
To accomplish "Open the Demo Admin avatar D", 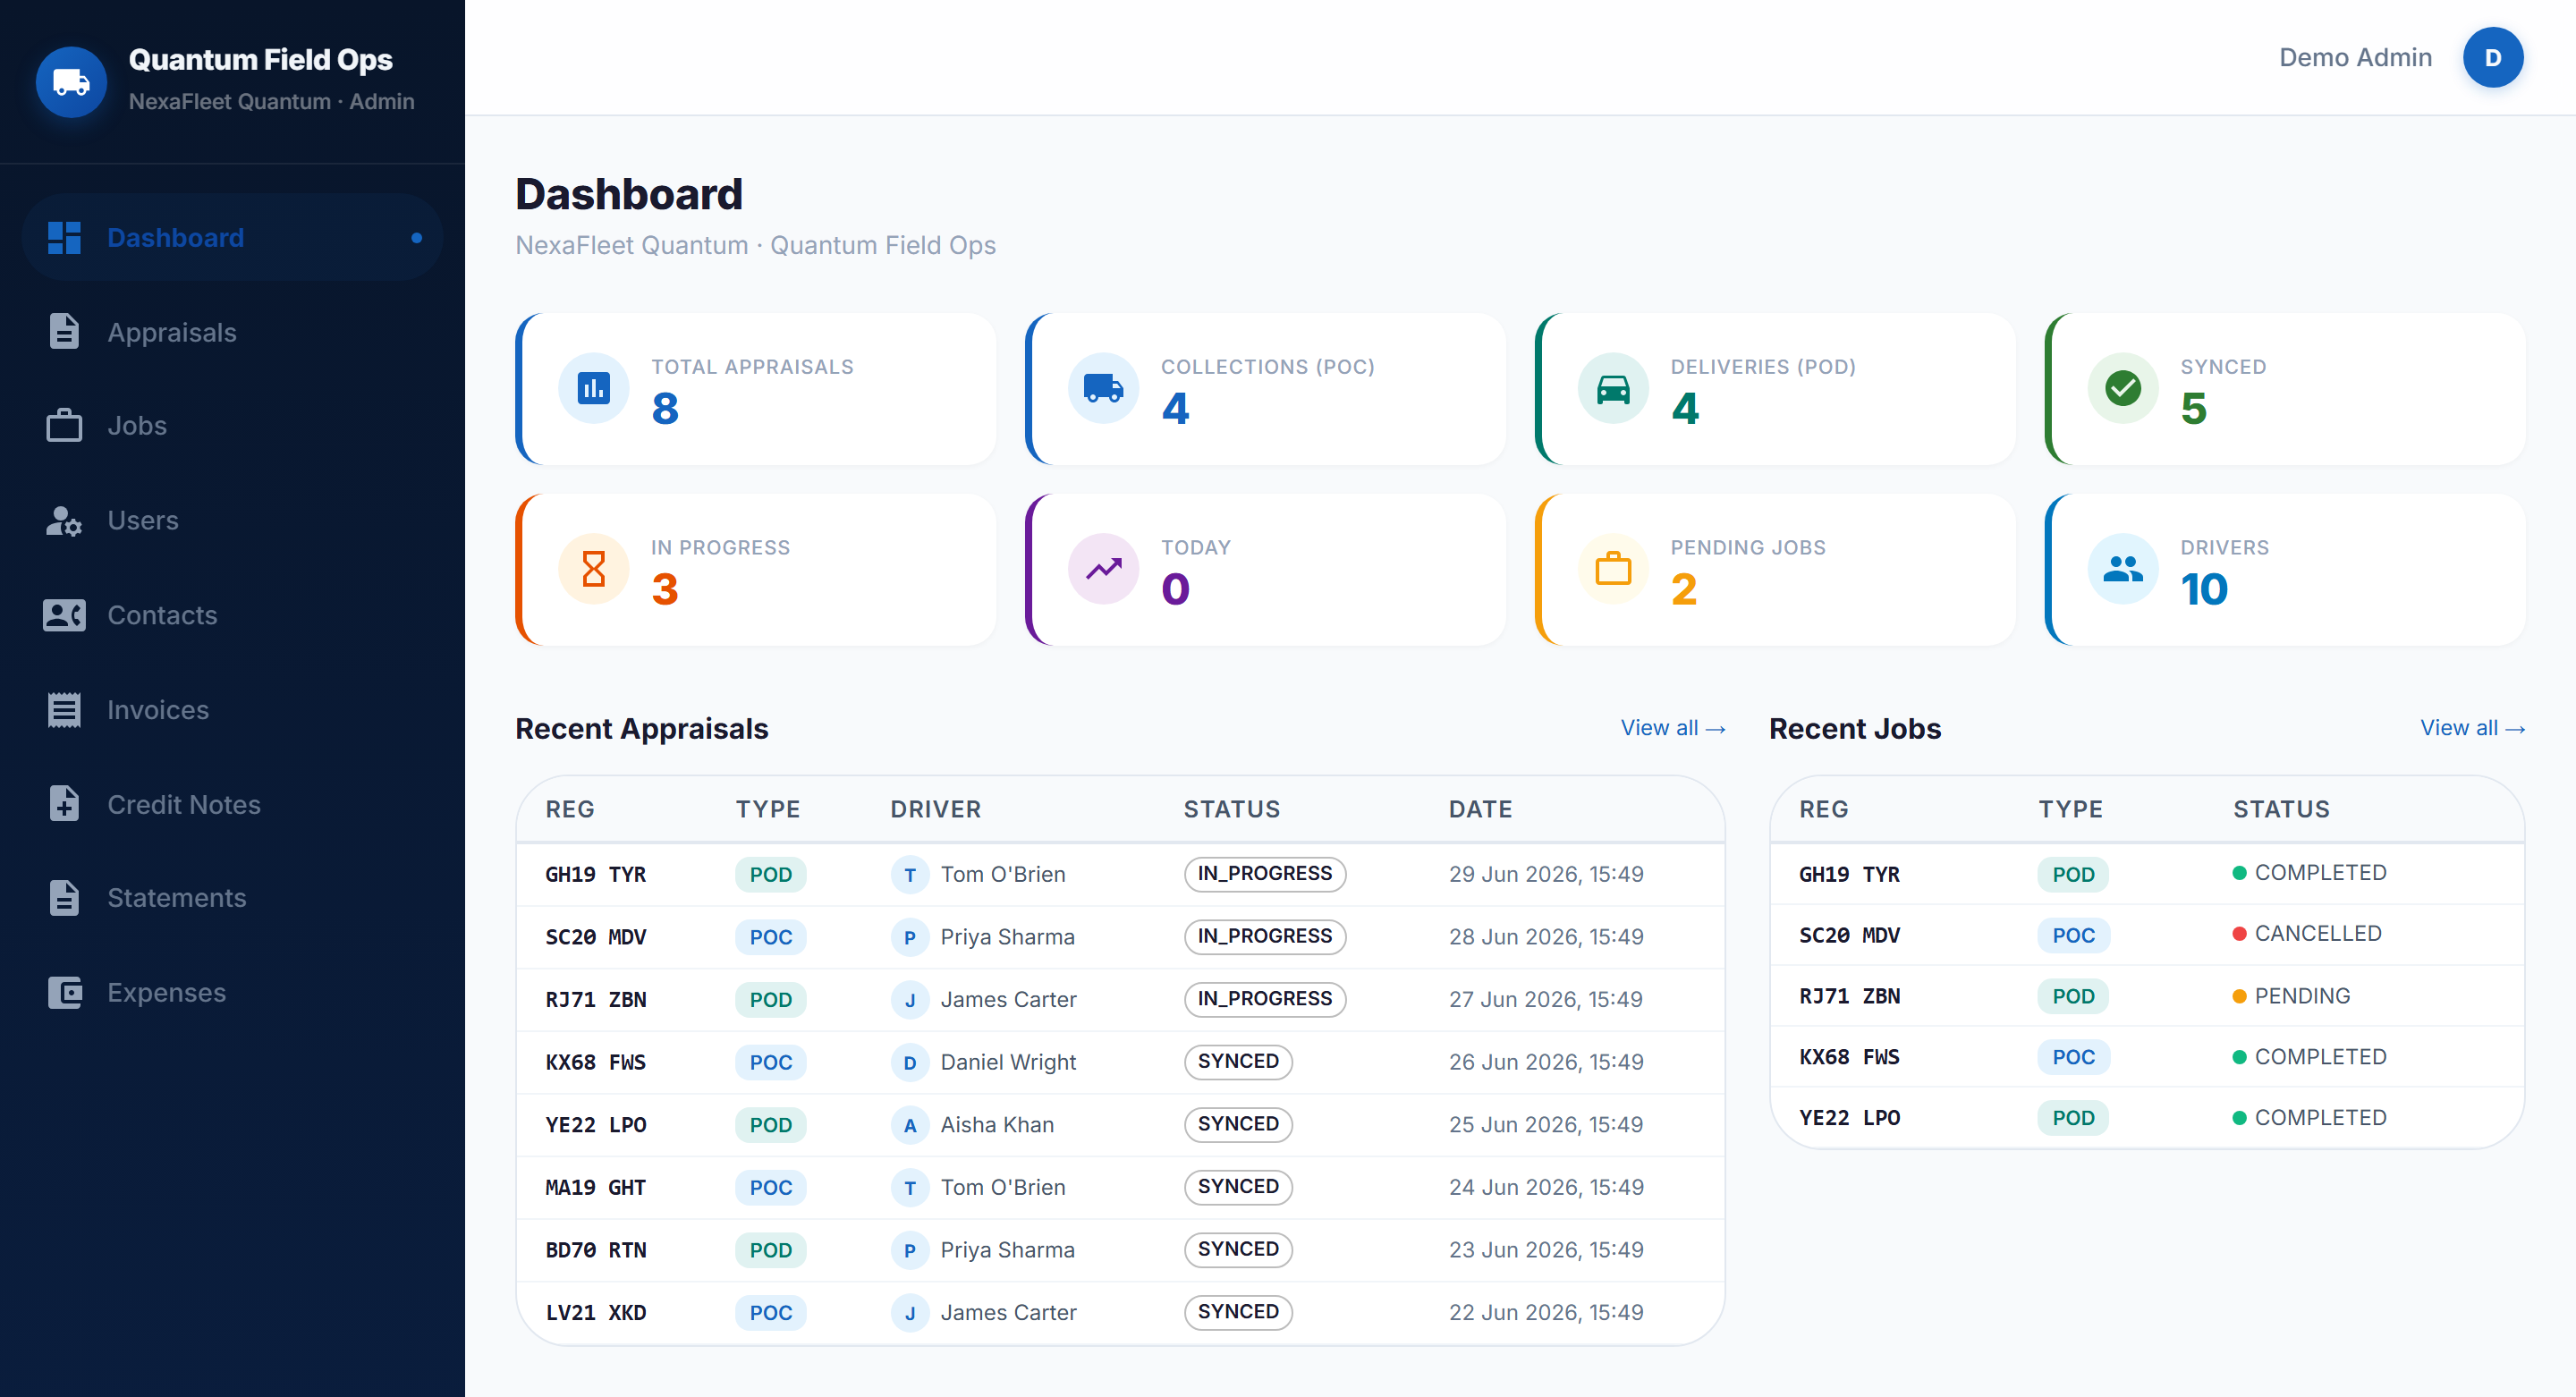I will click(x=2493, y=57).
